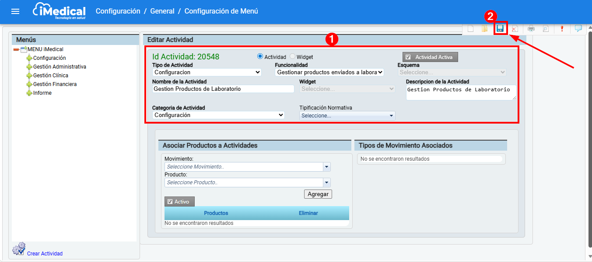Select the Widget radio button
This screenshot has width=592, height=262.
293,57
